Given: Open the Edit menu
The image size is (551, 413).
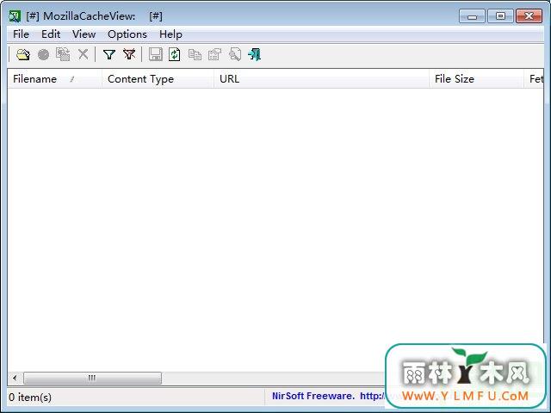Looking at the screenshot, I should [x=51, y=34].
